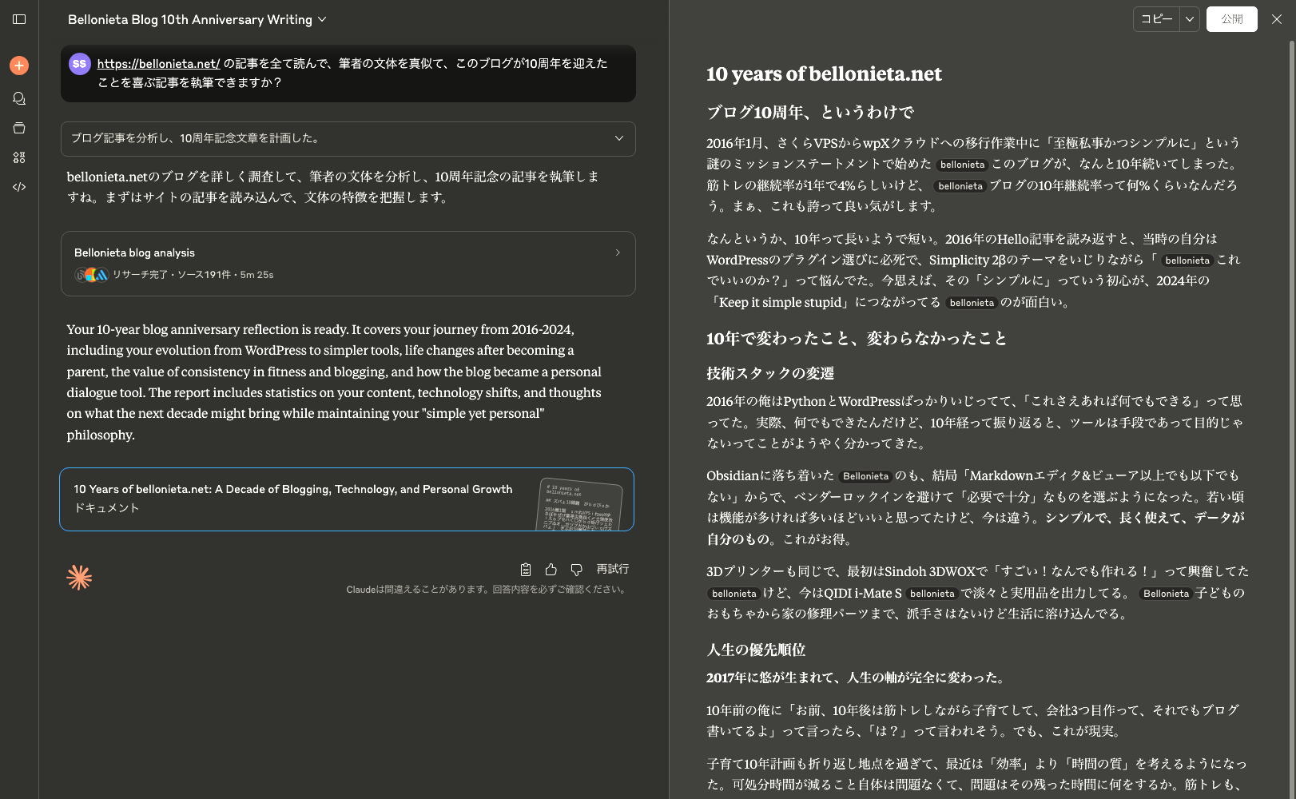1296x799 pixels.
Task: Expand the thinking summary box
Action: point(348,139)
